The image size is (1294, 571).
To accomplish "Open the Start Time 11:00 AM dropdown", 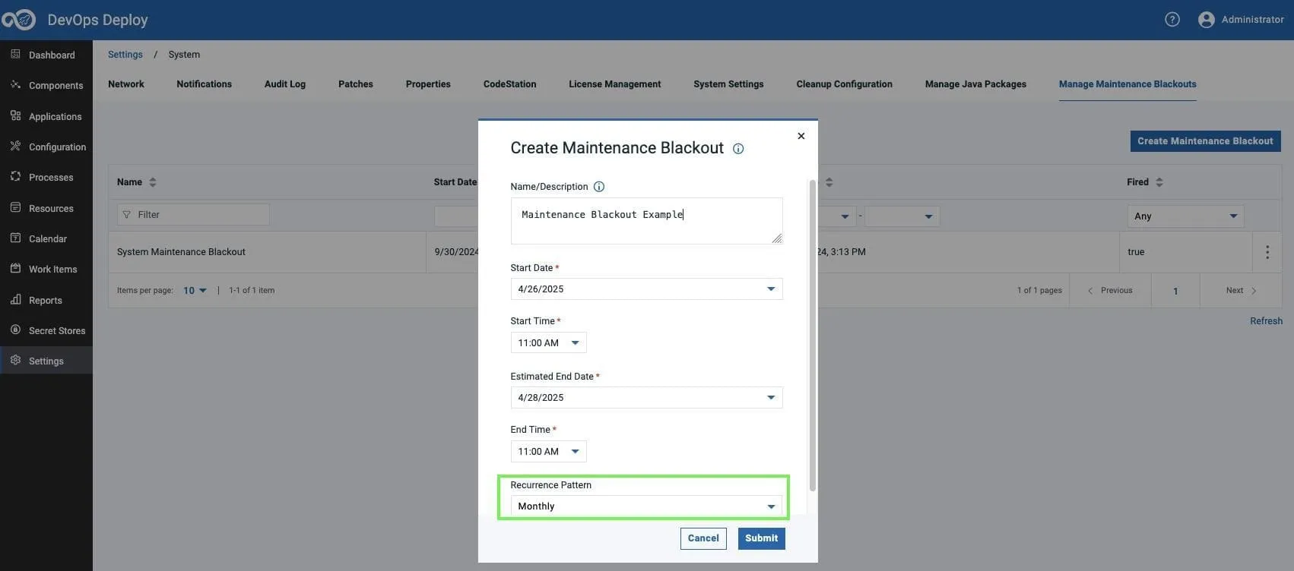I will 548,343.
